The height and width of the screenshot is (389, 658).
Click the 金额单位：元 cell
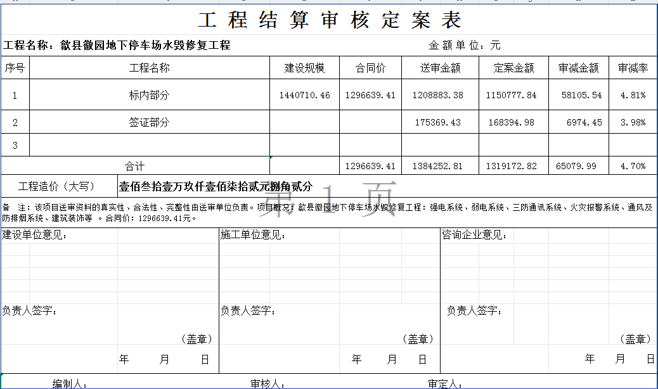tap(464, 46)
